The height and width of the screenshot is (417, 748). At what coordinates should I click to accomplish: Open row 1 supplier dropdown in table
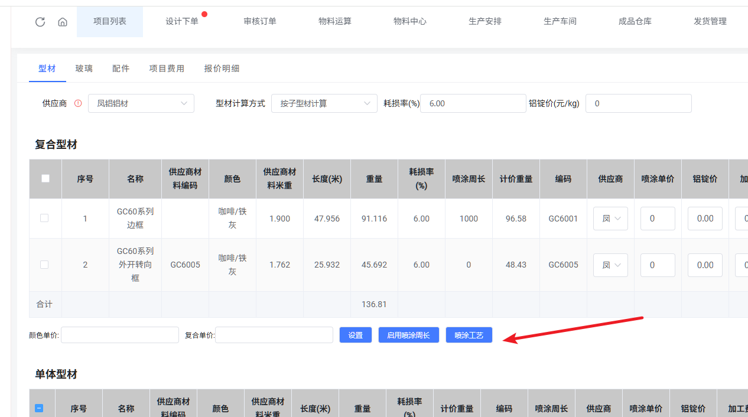pyautogui.click(x=610, y=219)
